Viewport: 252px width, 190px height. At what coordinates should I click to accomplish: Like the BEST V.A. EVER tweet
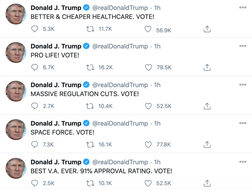point(148,183)
